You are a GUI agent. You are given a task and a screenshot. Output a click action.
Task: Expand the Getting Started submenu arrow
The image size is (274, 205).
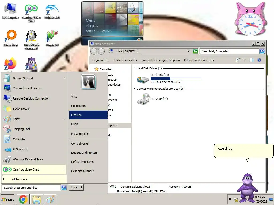[x=64, y=78]
